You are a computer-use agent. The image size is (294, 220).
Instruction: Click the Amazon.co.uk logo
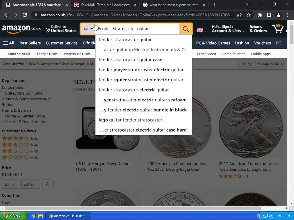pos(21,29)
